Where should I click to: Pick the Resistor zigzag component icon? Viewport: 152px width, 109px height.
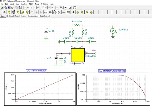pyautogui.click(x=32, y=12)
